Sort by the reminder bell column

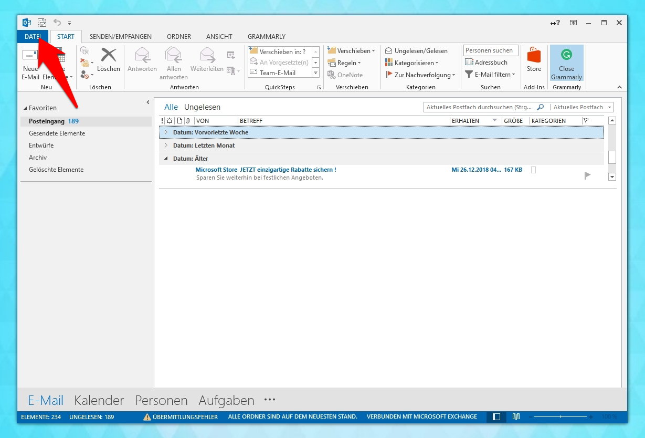tap(170, 121)
